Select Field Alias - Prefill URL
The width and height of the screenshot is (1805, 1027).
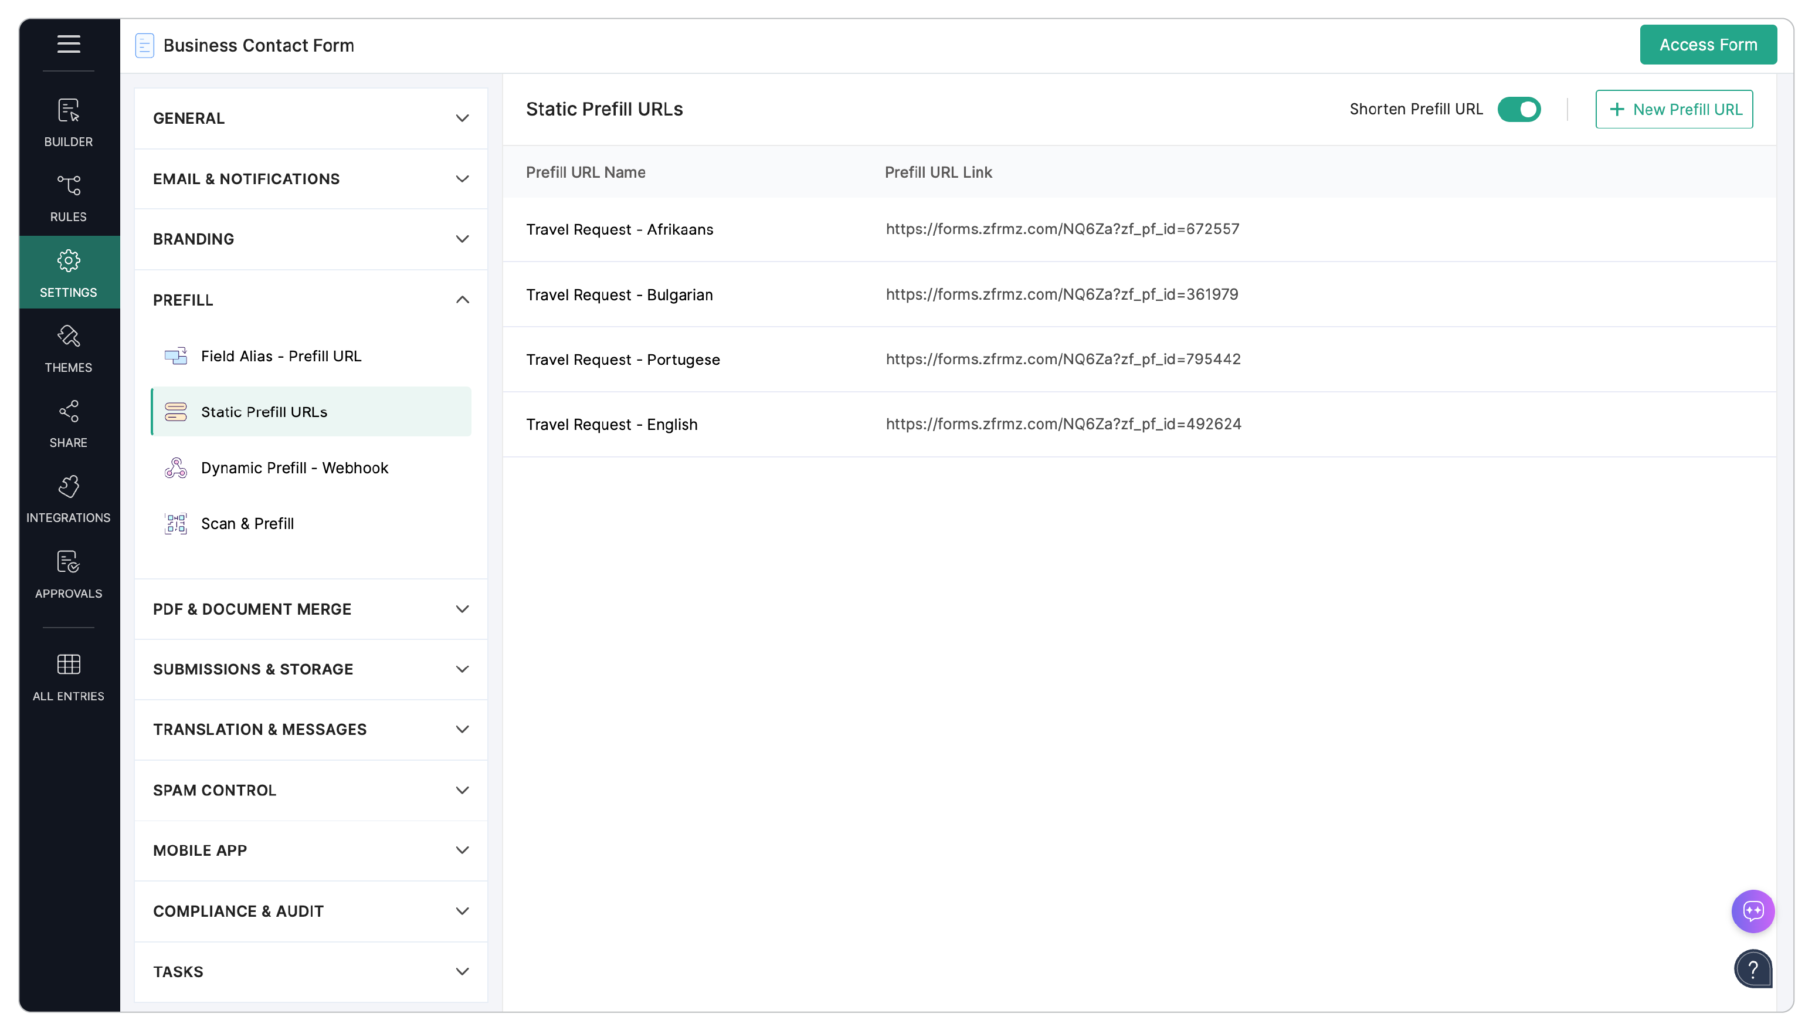coord(280,356)
